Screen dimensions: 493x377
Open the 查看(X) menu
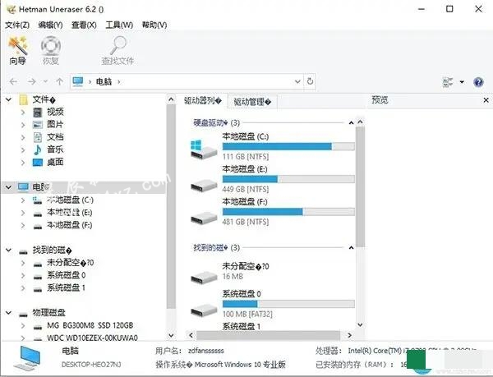click(84, 25)
